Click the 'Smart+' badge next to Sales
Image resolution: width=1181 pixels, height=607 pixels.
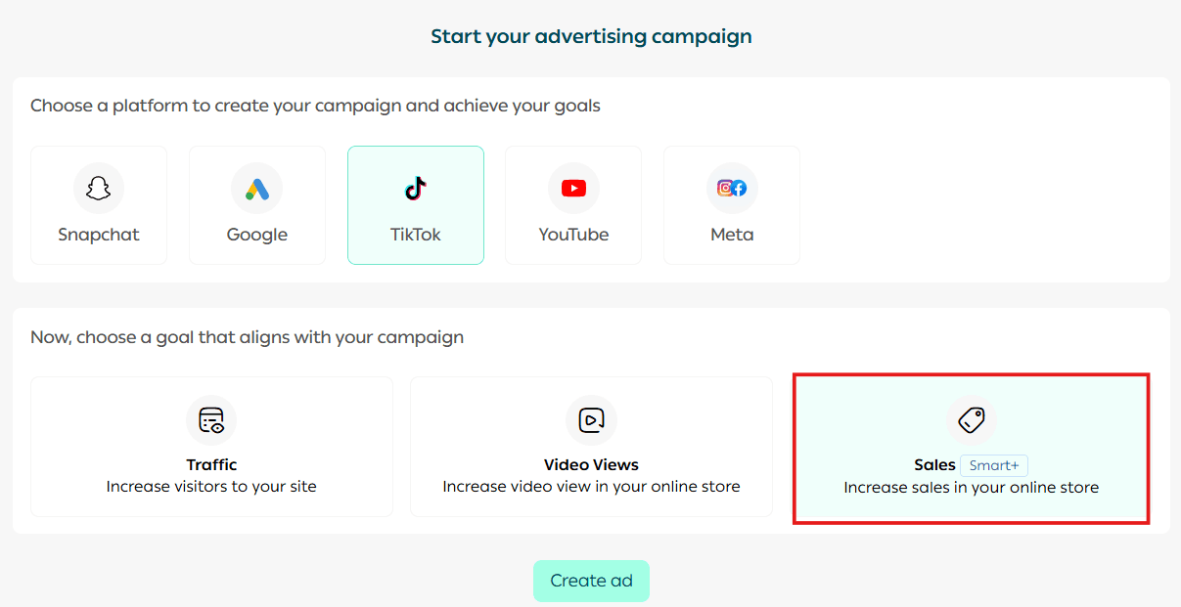click(994, 466)
